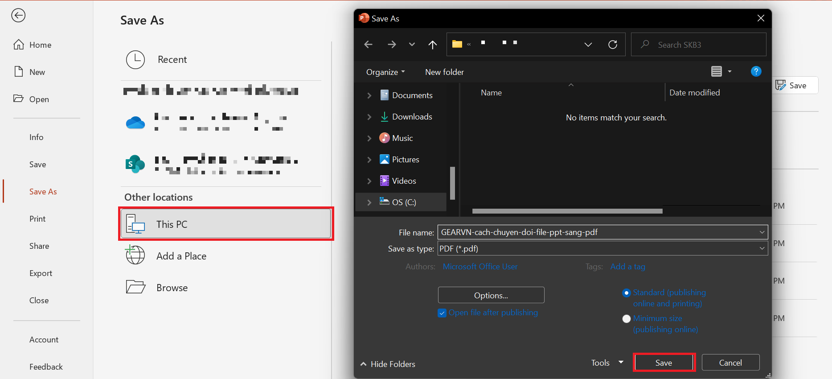This screenshot has height=379, width=832.
Task: Click Add a Place globe icon
Action: point(135,255)
